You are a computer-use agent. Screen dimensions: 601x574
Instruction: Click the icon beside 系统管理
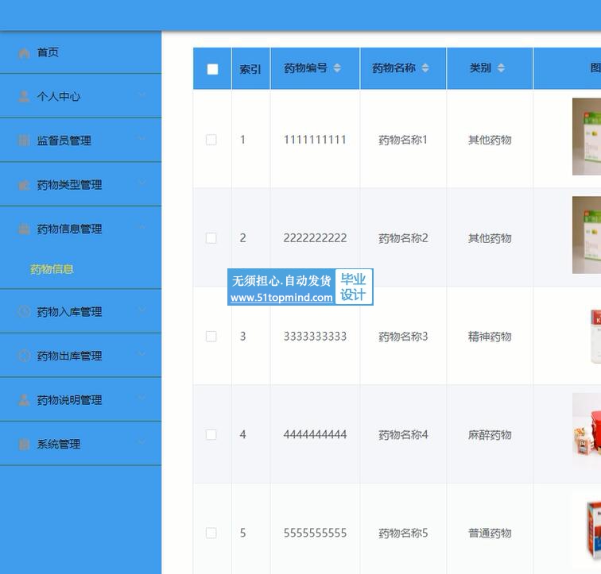pos(24,444)
